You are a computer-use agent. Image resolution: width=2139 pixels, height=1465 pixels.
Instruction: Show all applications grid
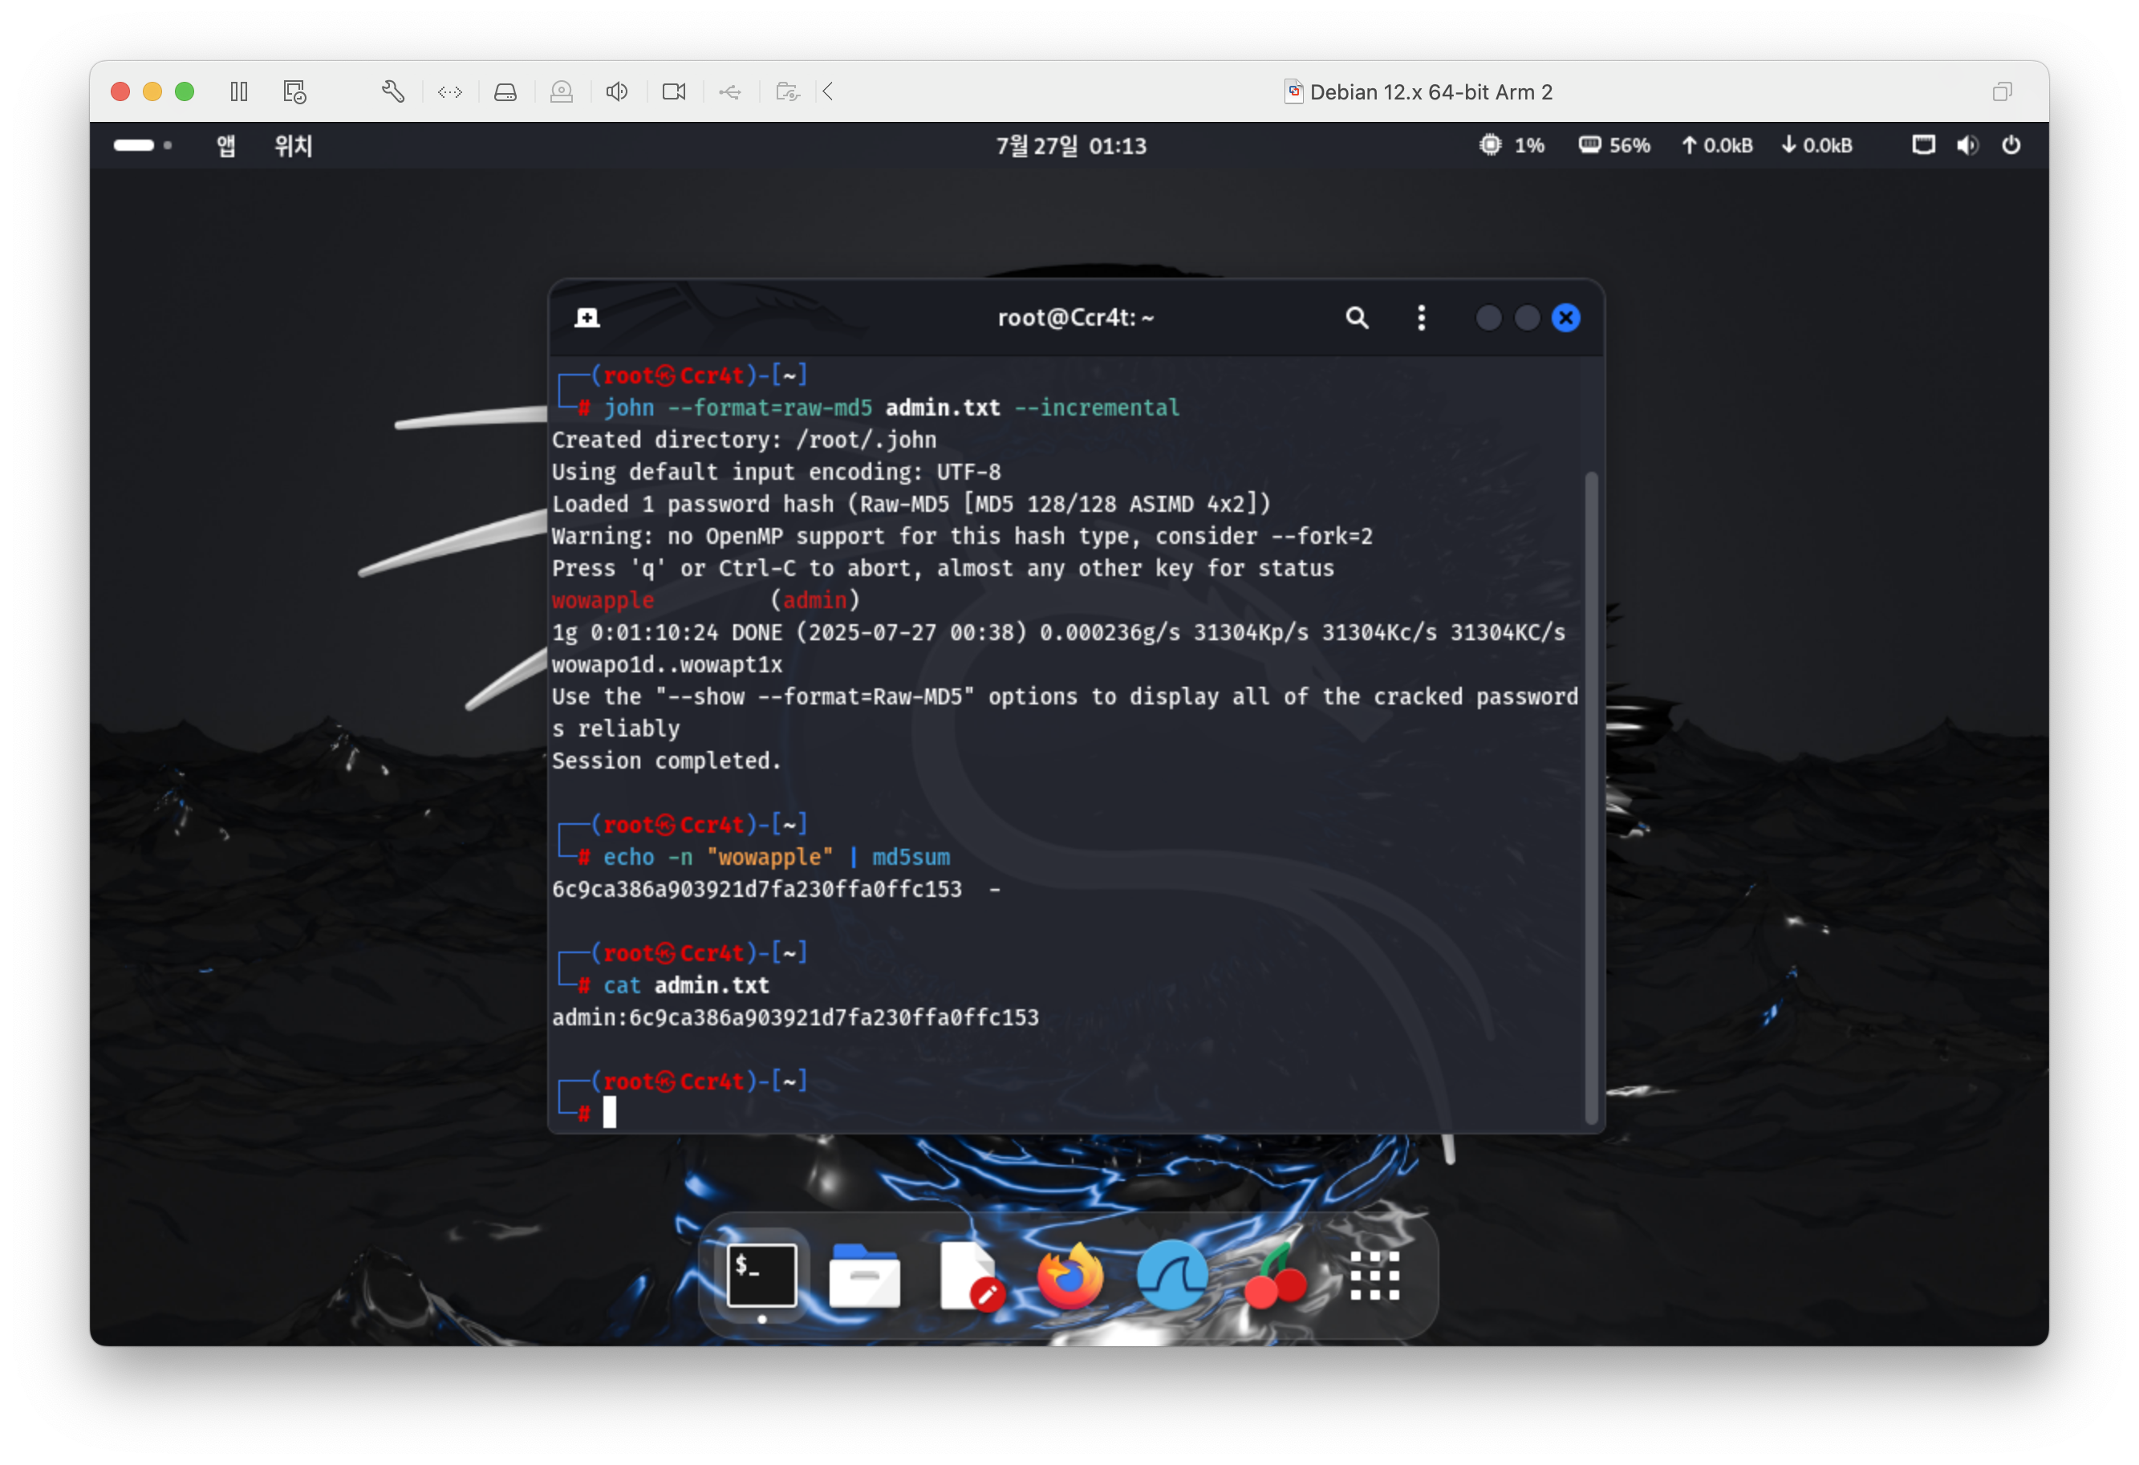coord(1374,1276)
